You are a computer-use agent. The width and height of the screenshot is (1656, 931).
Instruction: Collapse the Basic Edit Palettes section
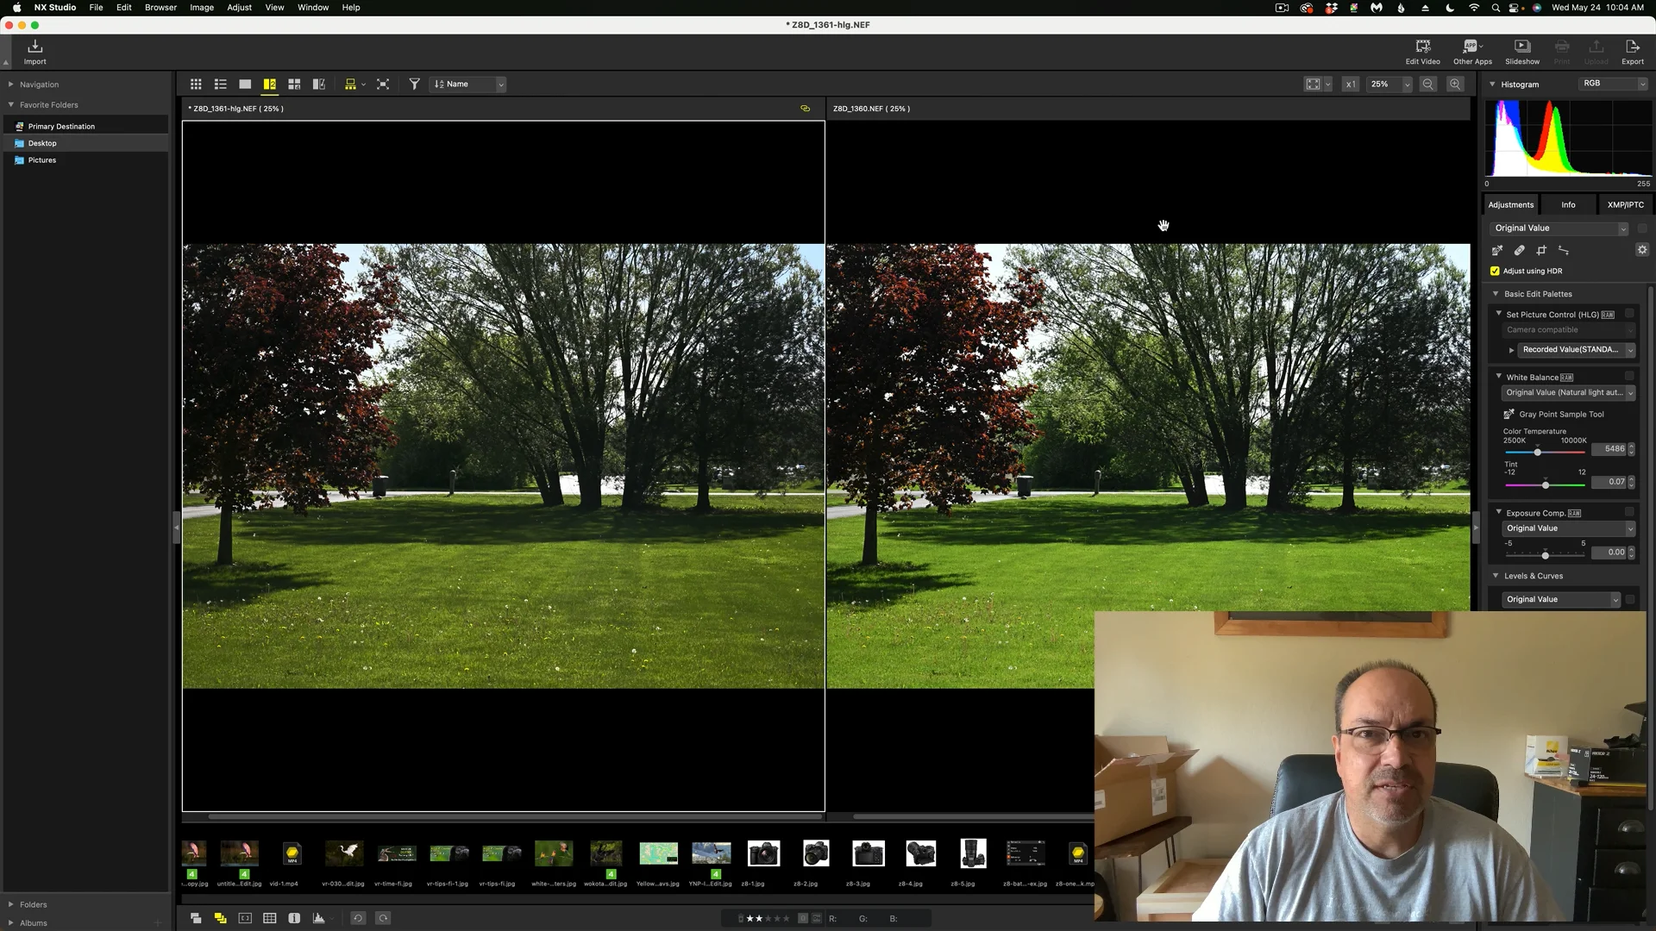coord(1496,294)
